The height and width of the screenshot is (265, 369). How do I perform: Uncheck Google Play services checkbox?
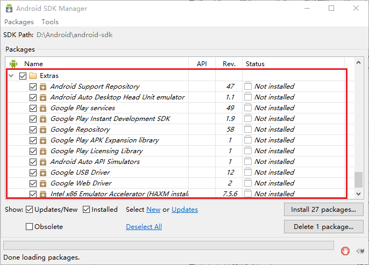33,108
